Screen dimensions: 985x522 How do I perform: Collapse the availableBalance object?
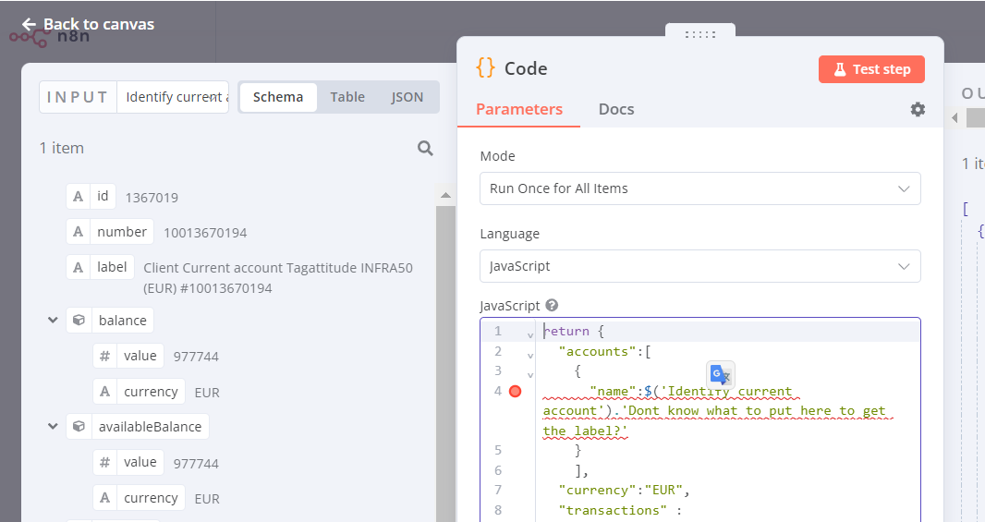tap(53, 427)
